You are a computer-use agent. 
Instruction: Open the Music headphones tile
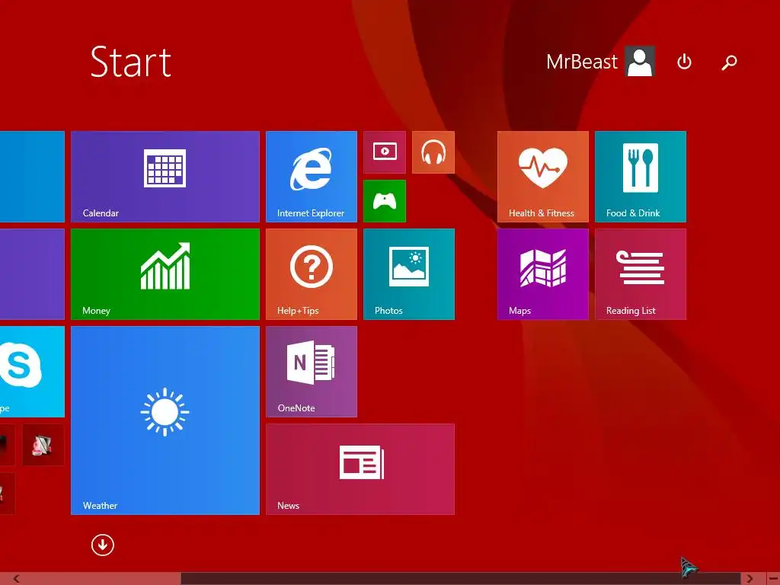(433, 152)
